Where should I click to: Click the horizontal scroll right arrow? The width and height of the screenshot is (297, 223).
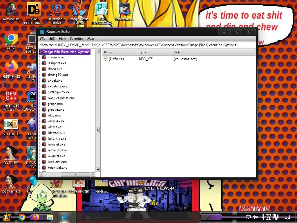click(93, 174)
